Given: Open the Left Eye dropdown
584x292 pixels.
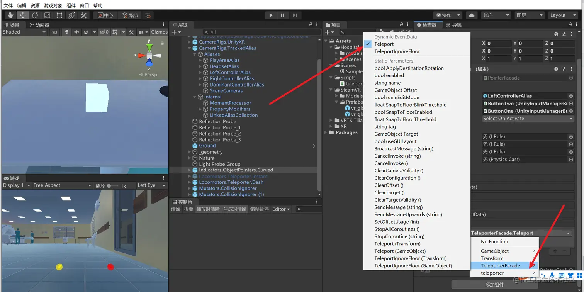Looking at the screenshot, I should coord(152,185).
